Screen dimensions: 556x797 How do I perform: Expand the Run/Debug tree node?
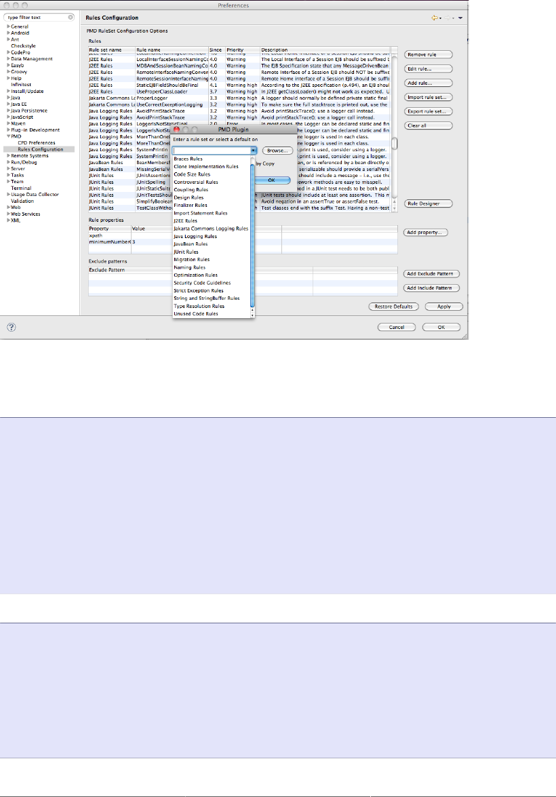click(8, 162)
